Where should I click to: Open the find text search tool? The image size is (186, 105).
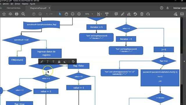coord(23,14)
